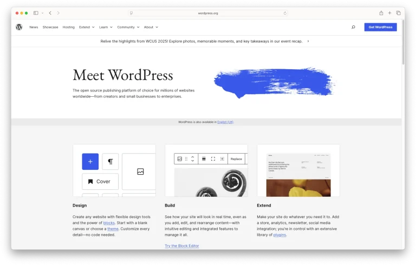Viewport: 416px width, 265px height.
Task: Show the tab overview icon
Action: coord(398,13)
